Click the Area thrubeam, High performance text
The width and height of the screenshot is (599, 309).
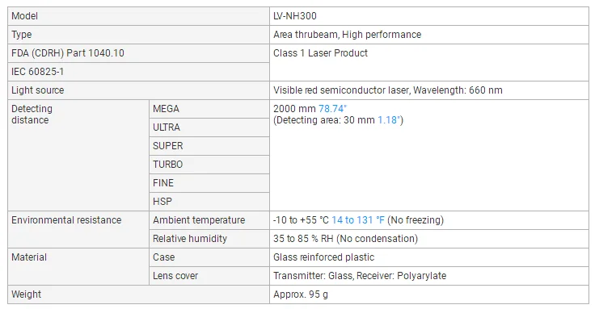pyautogui.click(x=347, y=35)
